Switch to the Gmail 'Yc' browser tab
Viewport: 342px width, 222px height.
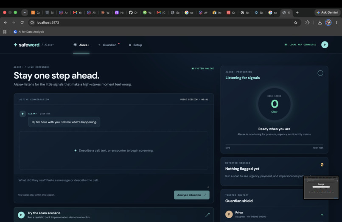point(77,13)
